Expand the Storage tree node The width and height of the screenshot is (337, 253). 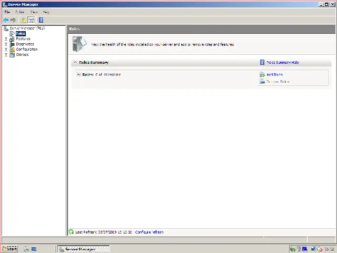pos(6,55)
